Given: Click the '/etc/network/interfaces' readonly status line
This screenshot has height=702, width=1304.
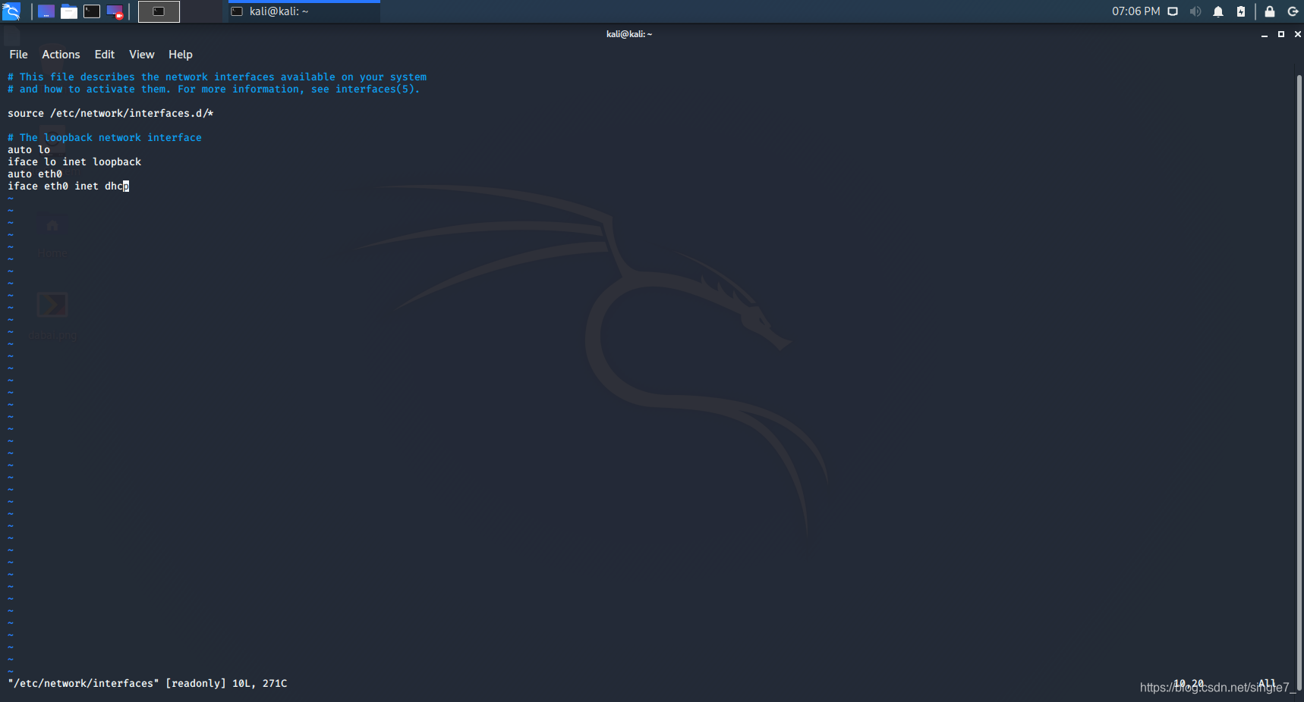Looking at the screenshot, I should click(148, 684).
